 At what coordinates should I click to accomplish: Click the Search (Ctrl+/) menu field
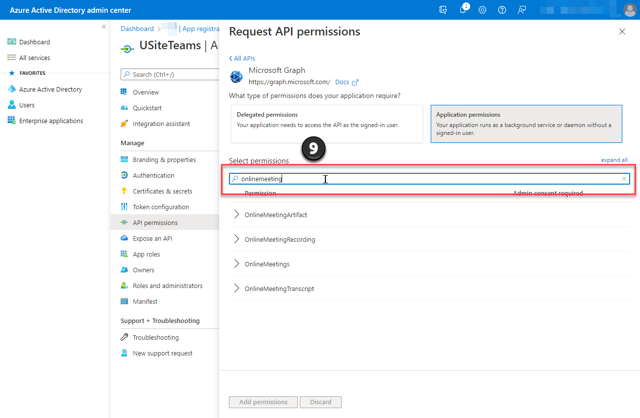(x=170, y=74)
